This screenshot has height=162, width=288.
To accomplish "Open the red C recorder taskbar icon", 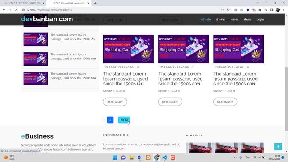I will 173,157.
